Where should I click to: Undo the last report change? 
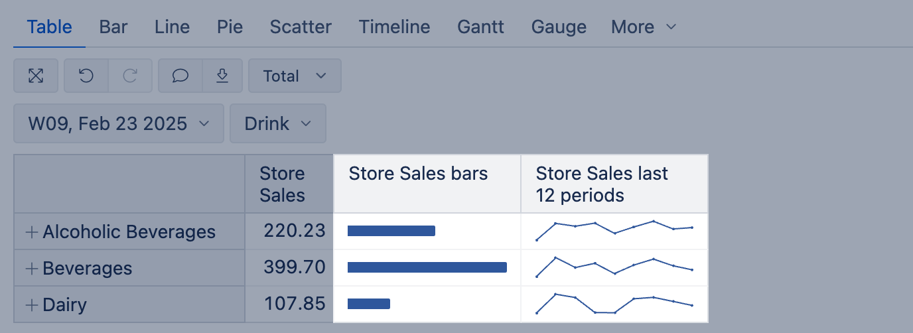(86, 76)
